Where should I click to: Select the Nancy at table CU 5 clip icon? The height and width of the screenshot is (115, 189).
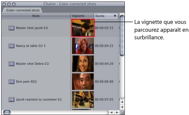point(11,46)
